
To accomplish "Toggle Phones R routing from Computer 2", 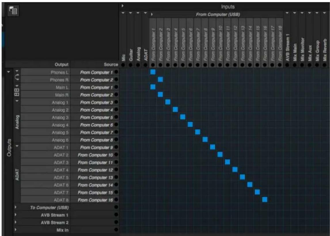I will pyautogui.click(x=160, y=79).
